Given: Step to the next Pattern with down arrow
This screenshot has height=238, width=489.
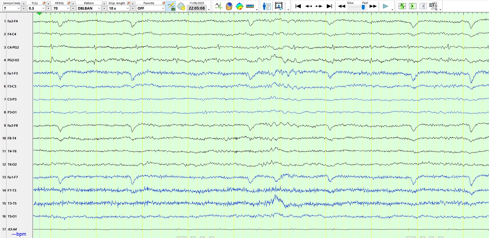Looking at the screenshot, I should (104, 8).
